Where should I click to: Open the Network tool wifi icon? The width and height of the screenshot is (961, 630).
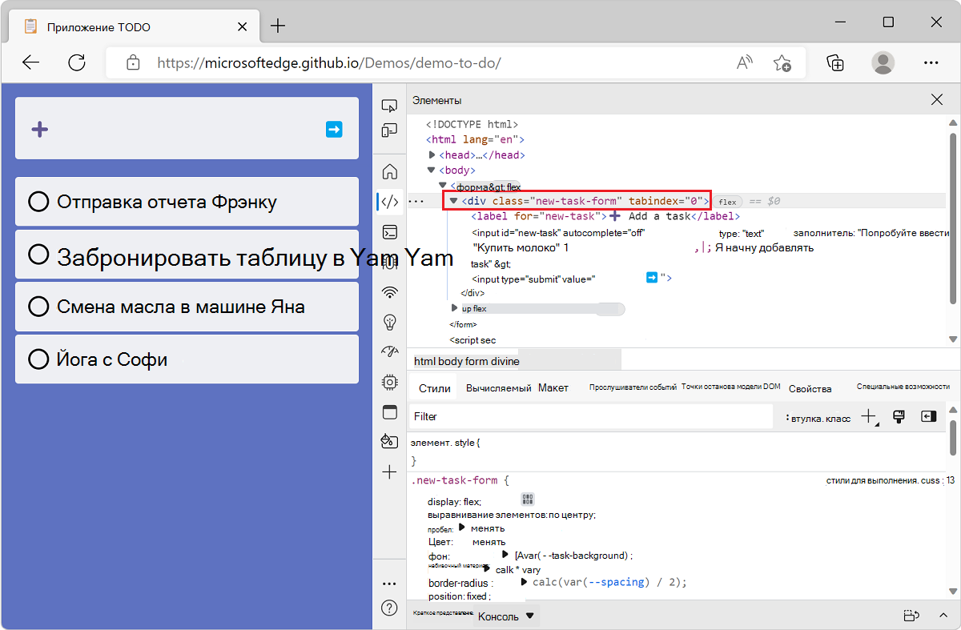pos(389,292)
